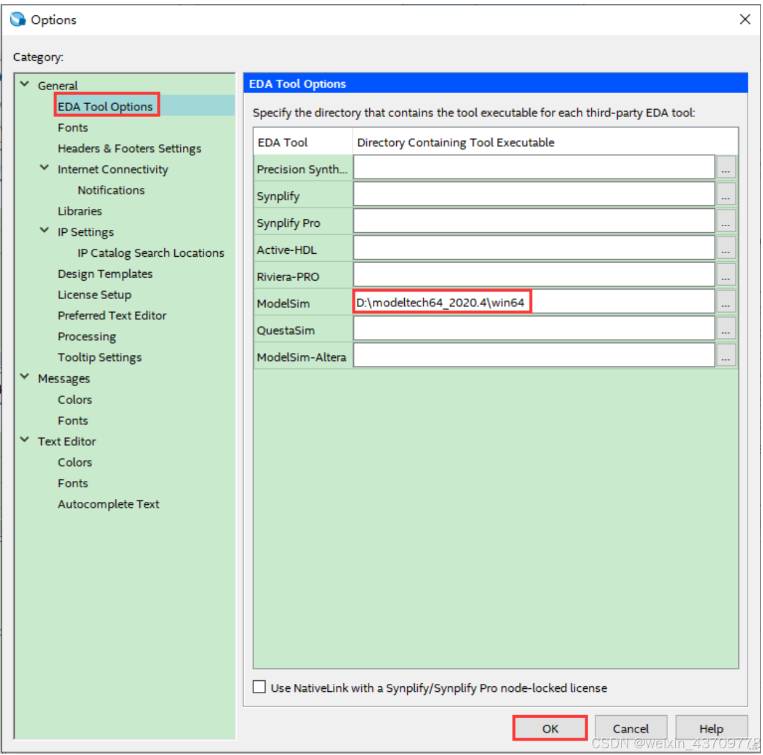Open Headers & Footers Settings
This screenshot has height=755, width=763.
tap(129, 148)
